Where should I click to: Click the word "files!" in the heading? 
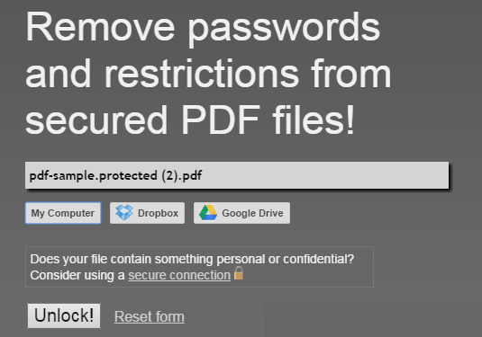[x=314, y=120]
